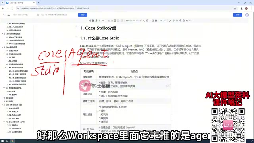Open Chrome tab search dropdown arrow

point(2,3)
